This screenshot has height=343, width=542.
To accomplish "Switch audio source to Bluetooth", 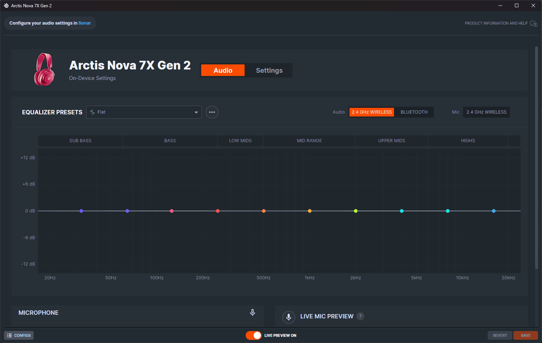I will [x=414, y=112].
